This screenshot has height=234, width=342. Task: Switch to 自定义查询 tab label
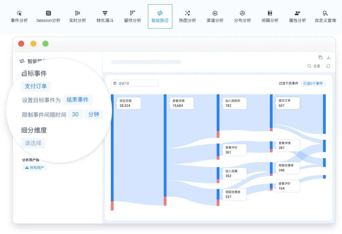pos(325,21)
